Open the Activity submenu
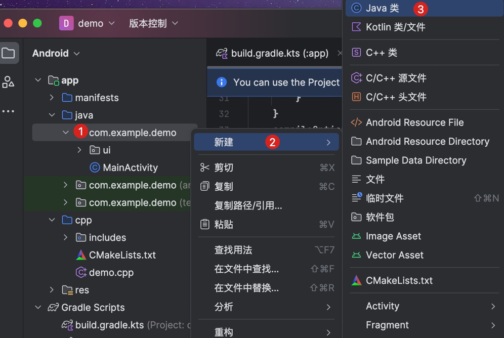The image size is (504, 338). click(x=424, y=306)
